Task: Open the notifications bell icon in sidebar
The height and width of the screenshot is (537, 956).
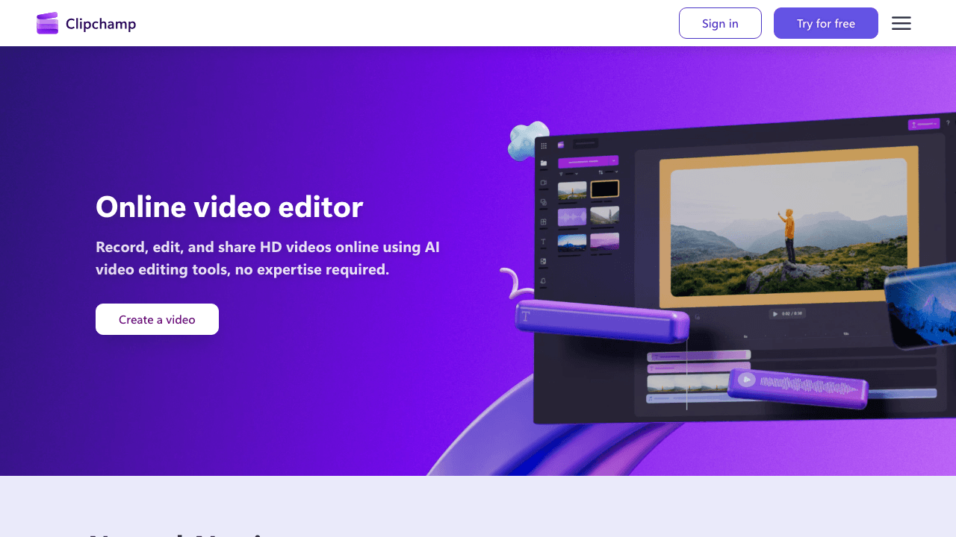Action: click(543, 280)
